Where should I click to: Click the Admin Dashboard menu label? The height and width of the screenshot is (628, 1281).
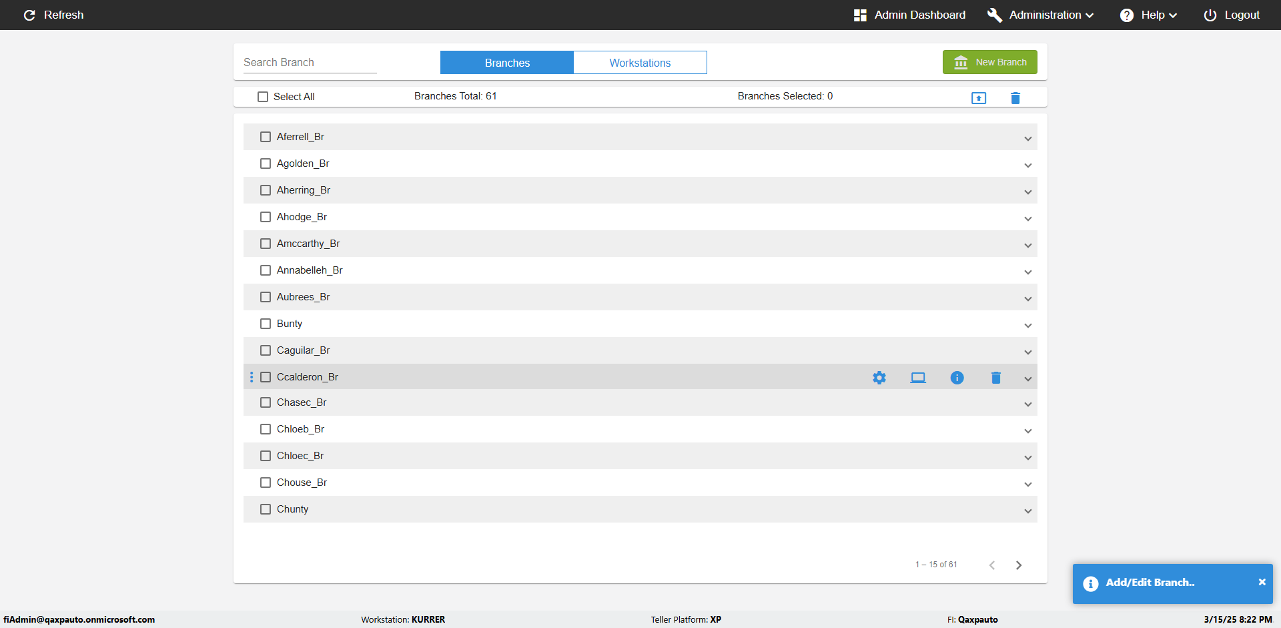(920, 15)
